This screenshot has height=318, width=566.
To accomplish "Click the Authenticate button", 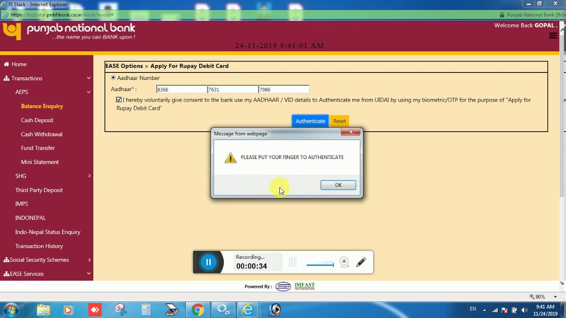I will coord(310,121).
